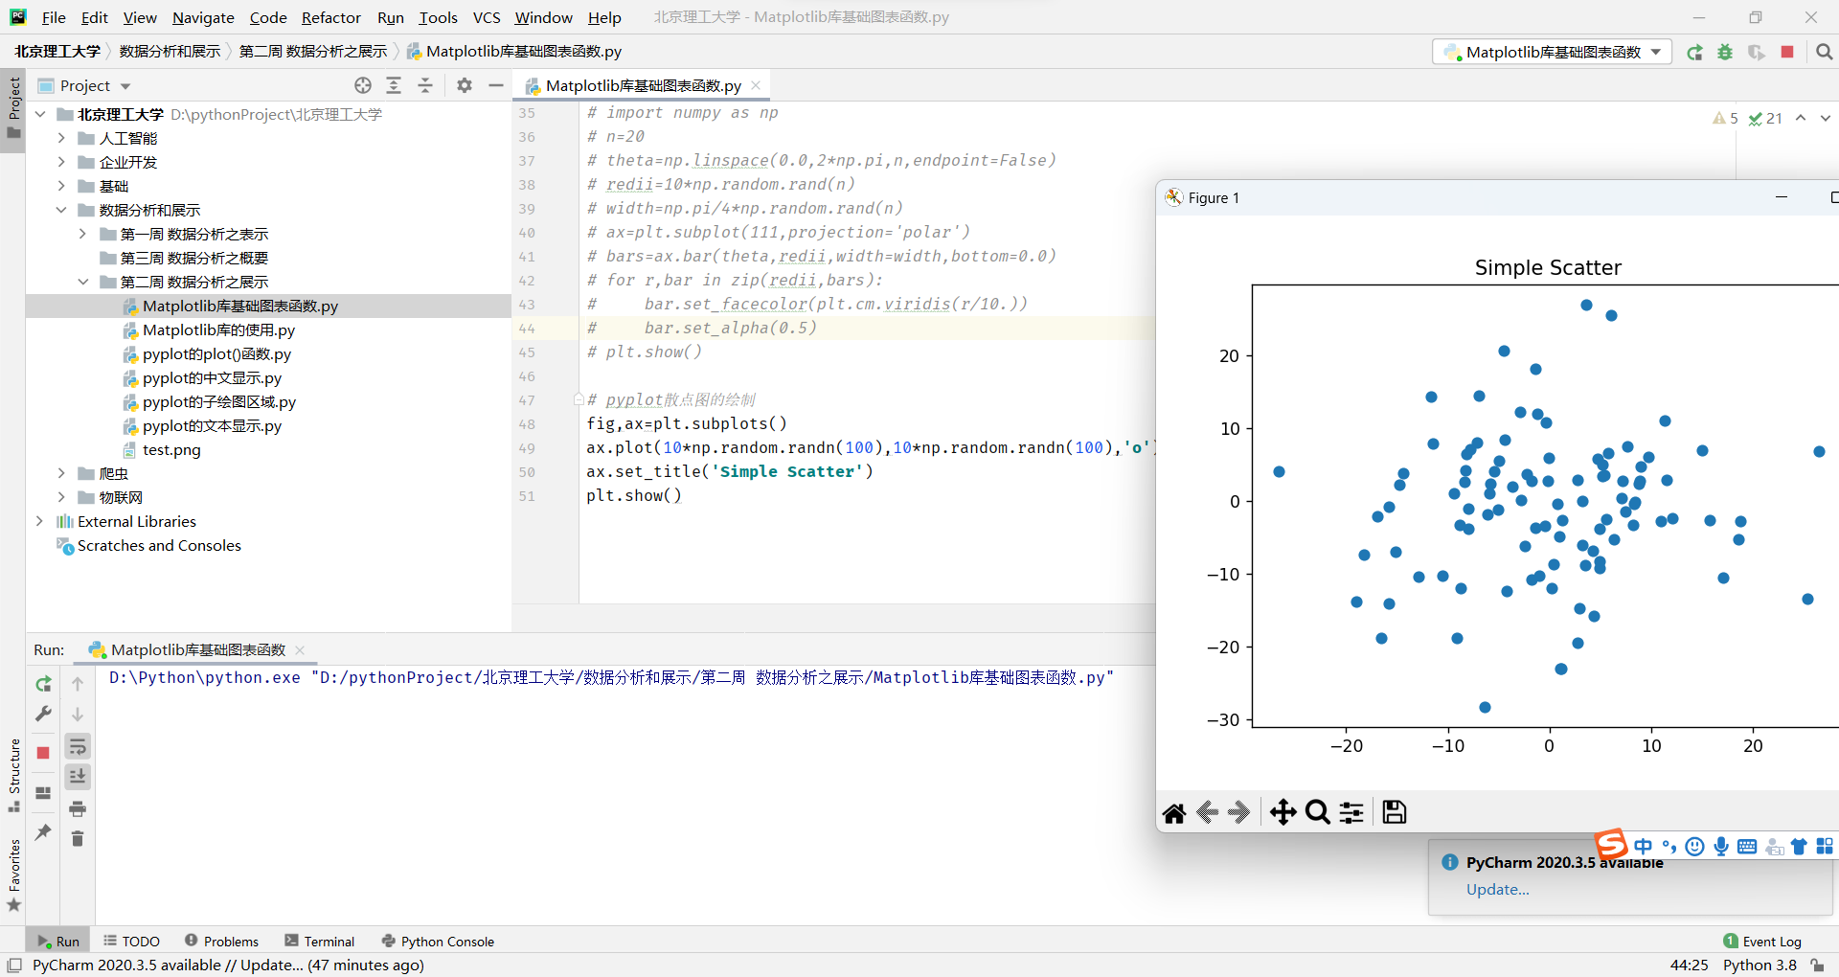
Task: Open the File menu
Action: tap(54, 17)
